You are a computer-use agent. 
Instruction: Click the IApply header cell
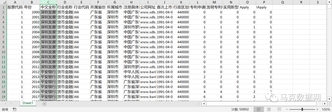click(x=264, y=7)
